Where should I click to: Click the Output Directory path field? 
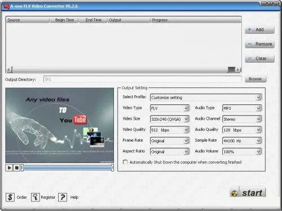(143, 80)
